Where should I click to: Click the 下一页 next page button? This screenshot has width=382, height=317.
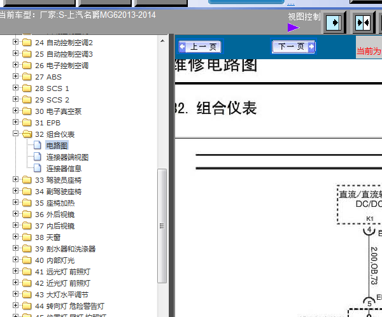tap(294, 46)
